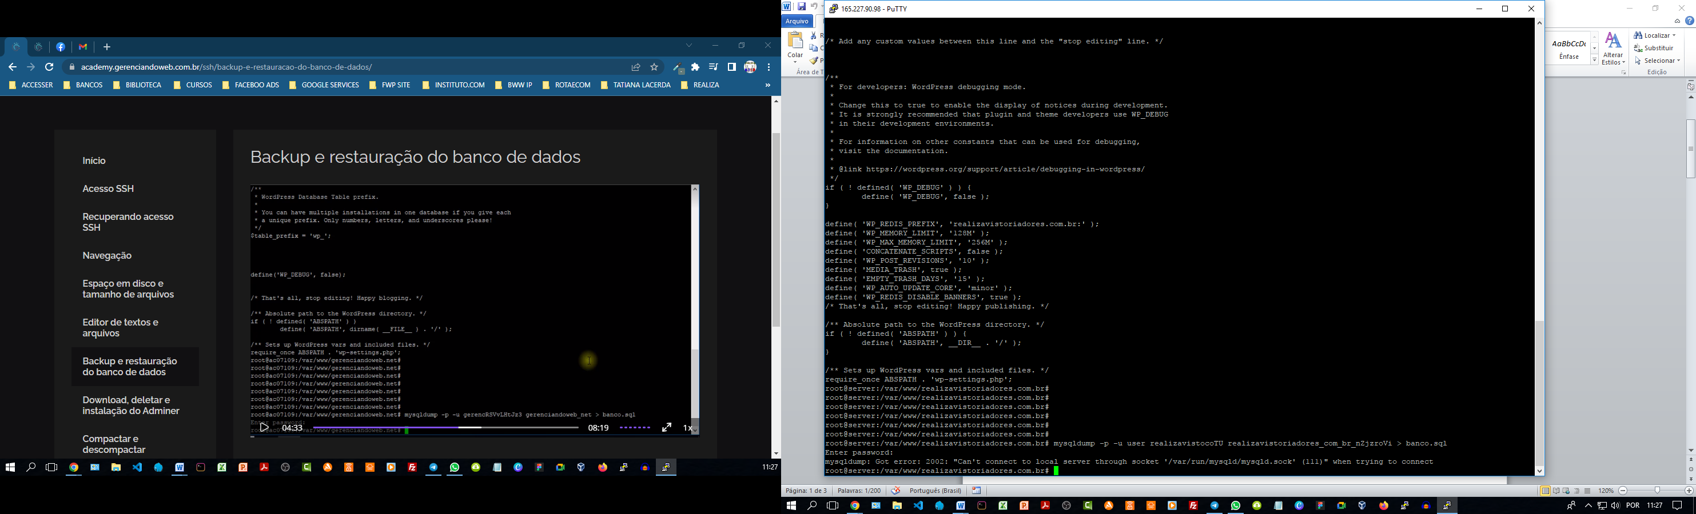Open the Chrome tab search dropdown

(688, 45)
